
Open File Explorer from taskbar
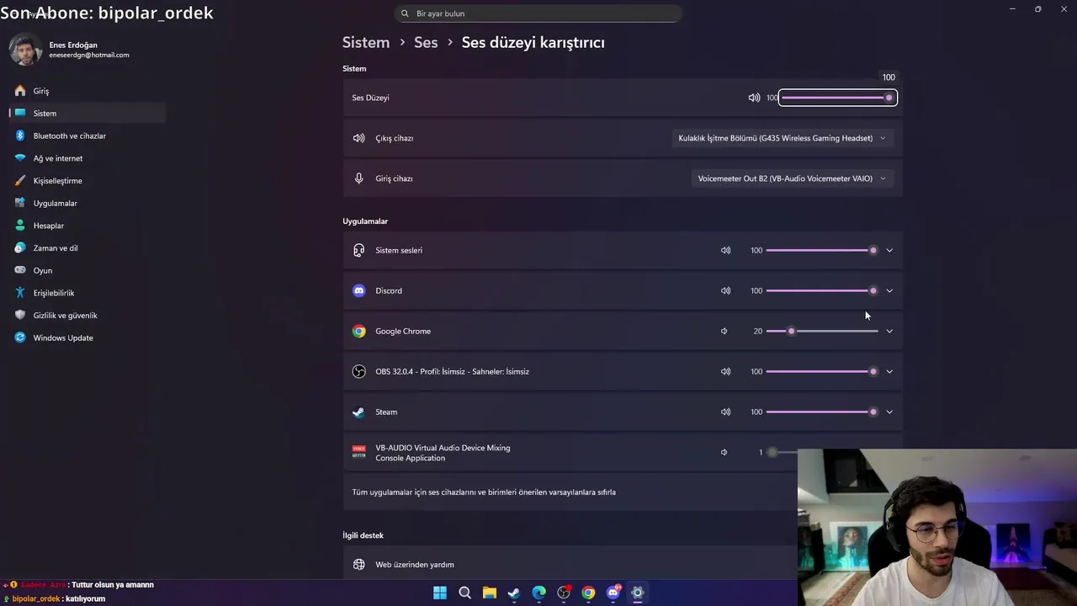490,593
